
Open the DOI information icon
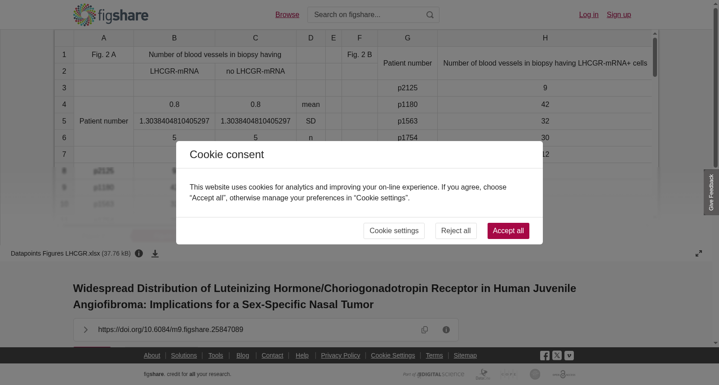point(446,330)
